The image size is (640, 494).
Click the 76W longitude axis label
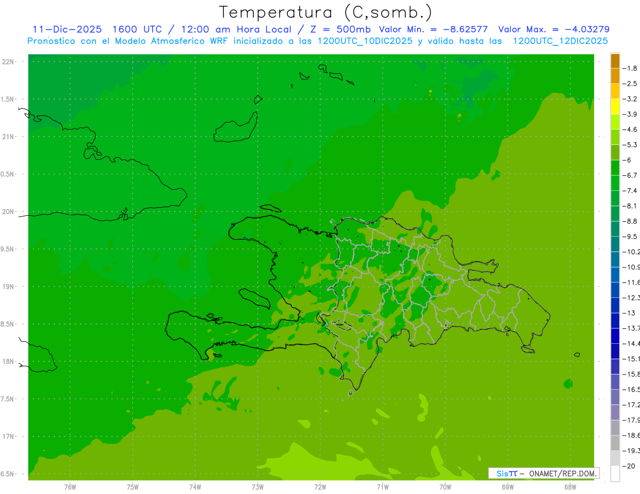[x=70, y=487]
